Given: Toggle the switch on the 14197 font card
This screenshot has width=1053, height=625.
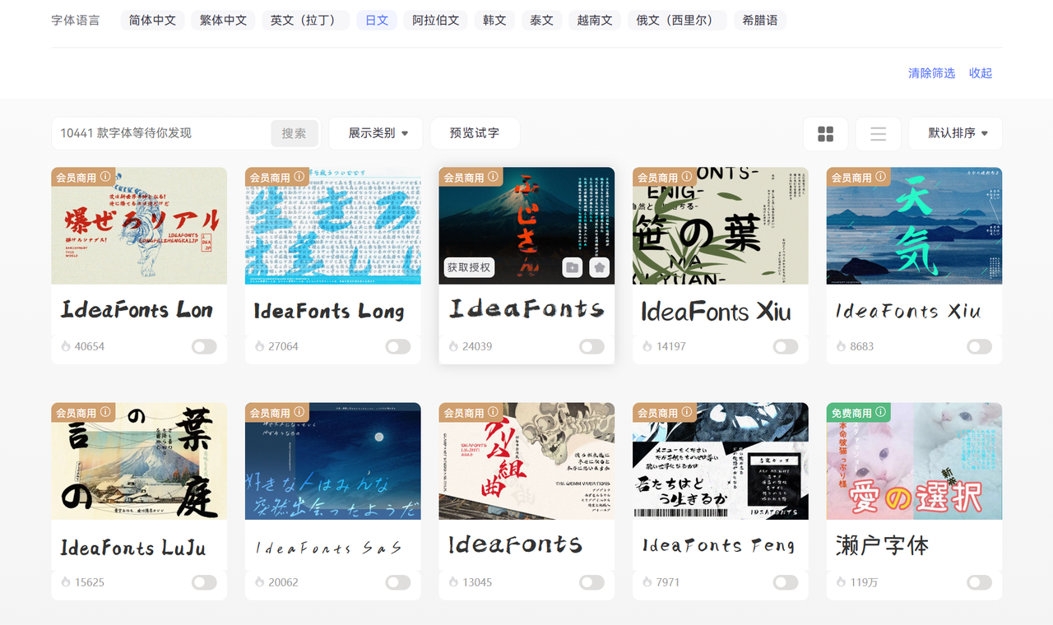Looking at the screenshot, I should tap(785, 346).
